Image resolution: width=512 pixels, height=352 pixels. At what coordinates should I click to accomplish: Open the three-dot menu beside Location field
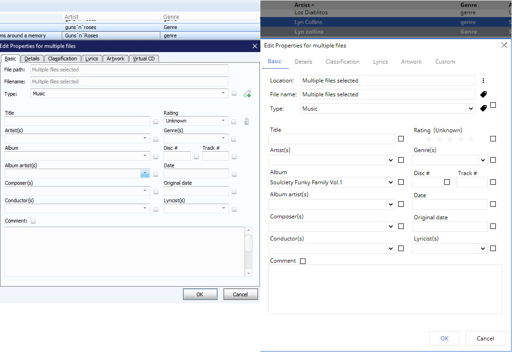pyautogui.click(x=483, y=81)
